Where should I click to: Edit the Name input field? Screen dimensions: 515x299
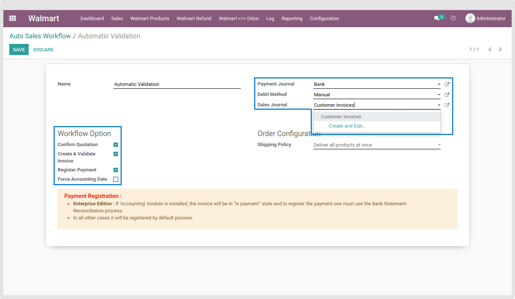pos(177,84)
